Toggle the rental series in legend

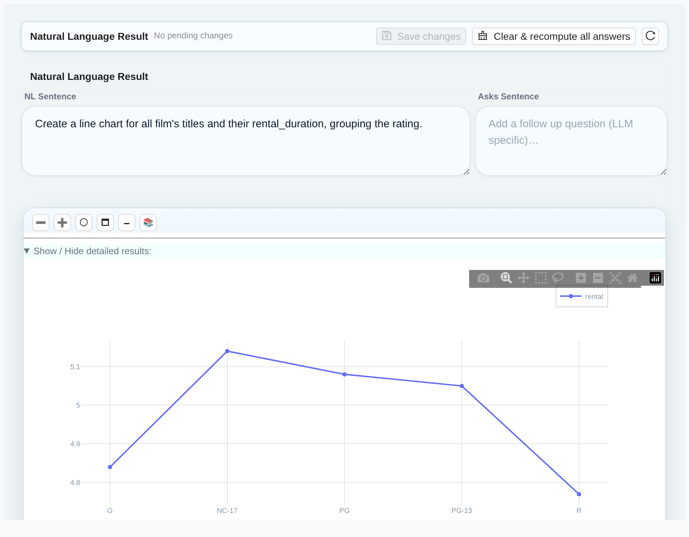582,296
